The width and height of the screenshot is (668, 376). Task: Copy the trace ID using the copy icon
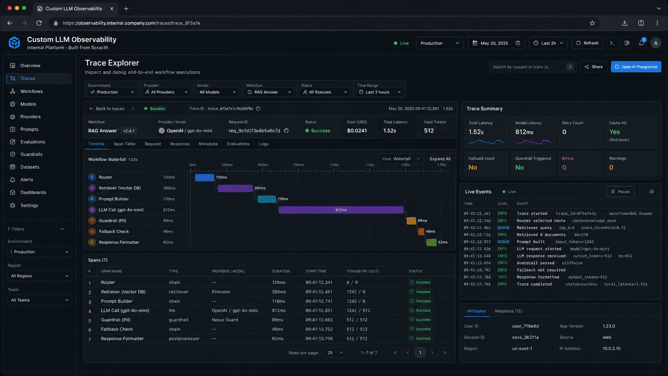tap(258, 108)
